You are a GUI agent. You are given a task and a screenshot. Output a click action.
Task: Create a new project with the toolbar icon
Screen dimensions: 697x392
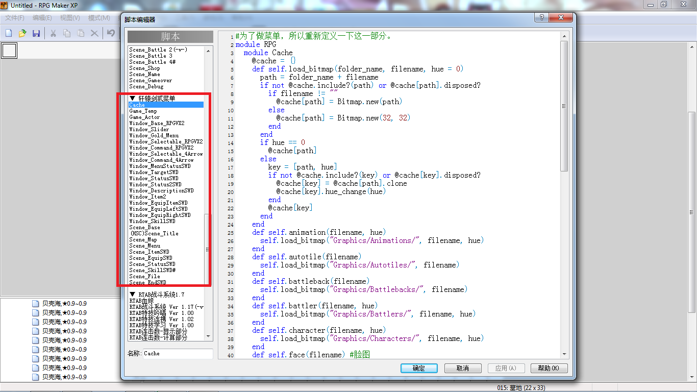tap(9, 33)
